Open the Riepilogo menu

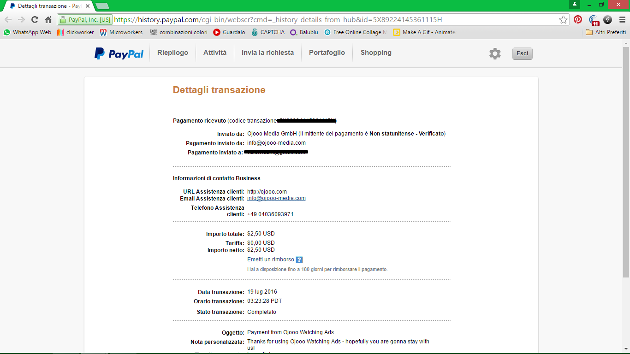[x=172, y=53]
